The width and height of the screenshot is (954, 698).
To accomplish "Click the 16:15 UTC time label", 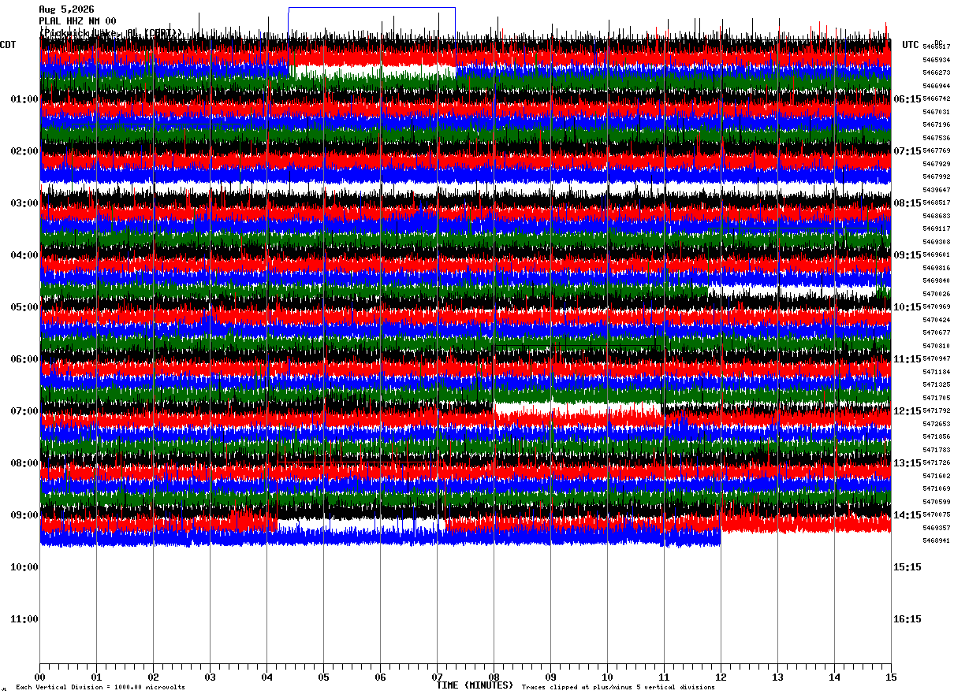I will [907, 619].
